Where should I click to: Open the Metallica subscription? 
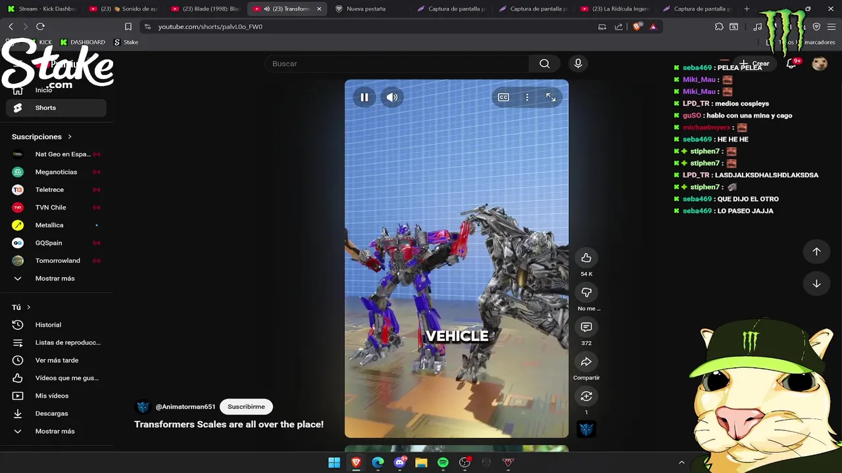pos(56,225)
